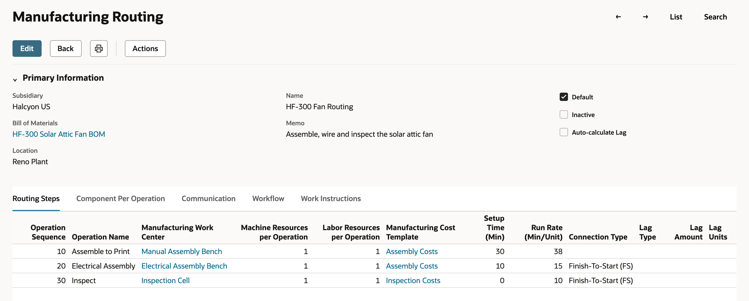Select the Electrical Assembly operation name

(x=103, y=266)
